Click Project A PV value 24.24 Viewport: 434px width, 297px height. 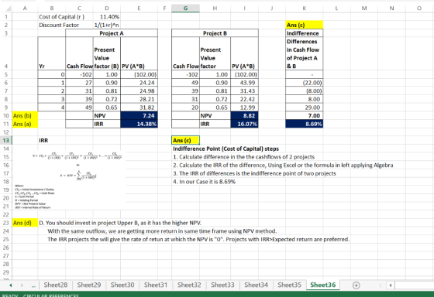(x=139, y=83)
